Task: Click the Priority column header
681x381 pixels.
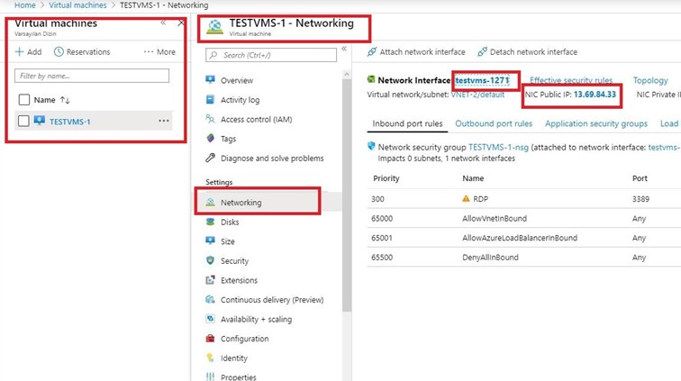Action: [x=386, y=178]
